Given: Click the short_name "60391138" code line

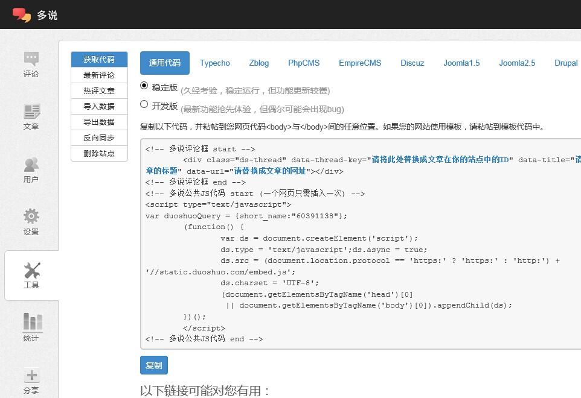Looking at the screenshot, I should pyautogui.click(x=246, y=216).
